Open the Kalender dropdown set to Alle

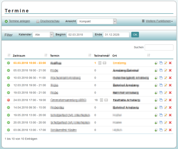tap(43, 35)
